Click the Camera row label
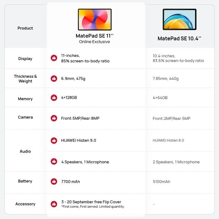The width and height of the screenshot is (219, 219). (x=25, y=117)
